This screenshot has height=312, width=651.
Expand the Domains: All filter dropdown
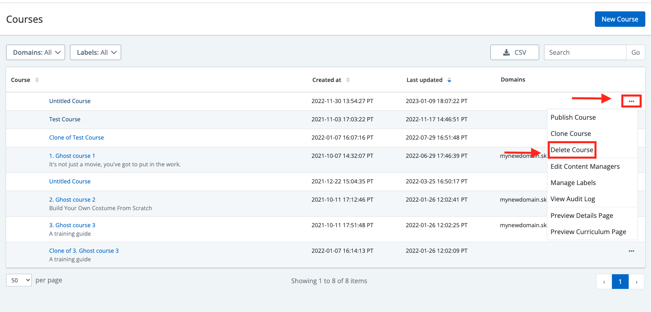point(35,52)
